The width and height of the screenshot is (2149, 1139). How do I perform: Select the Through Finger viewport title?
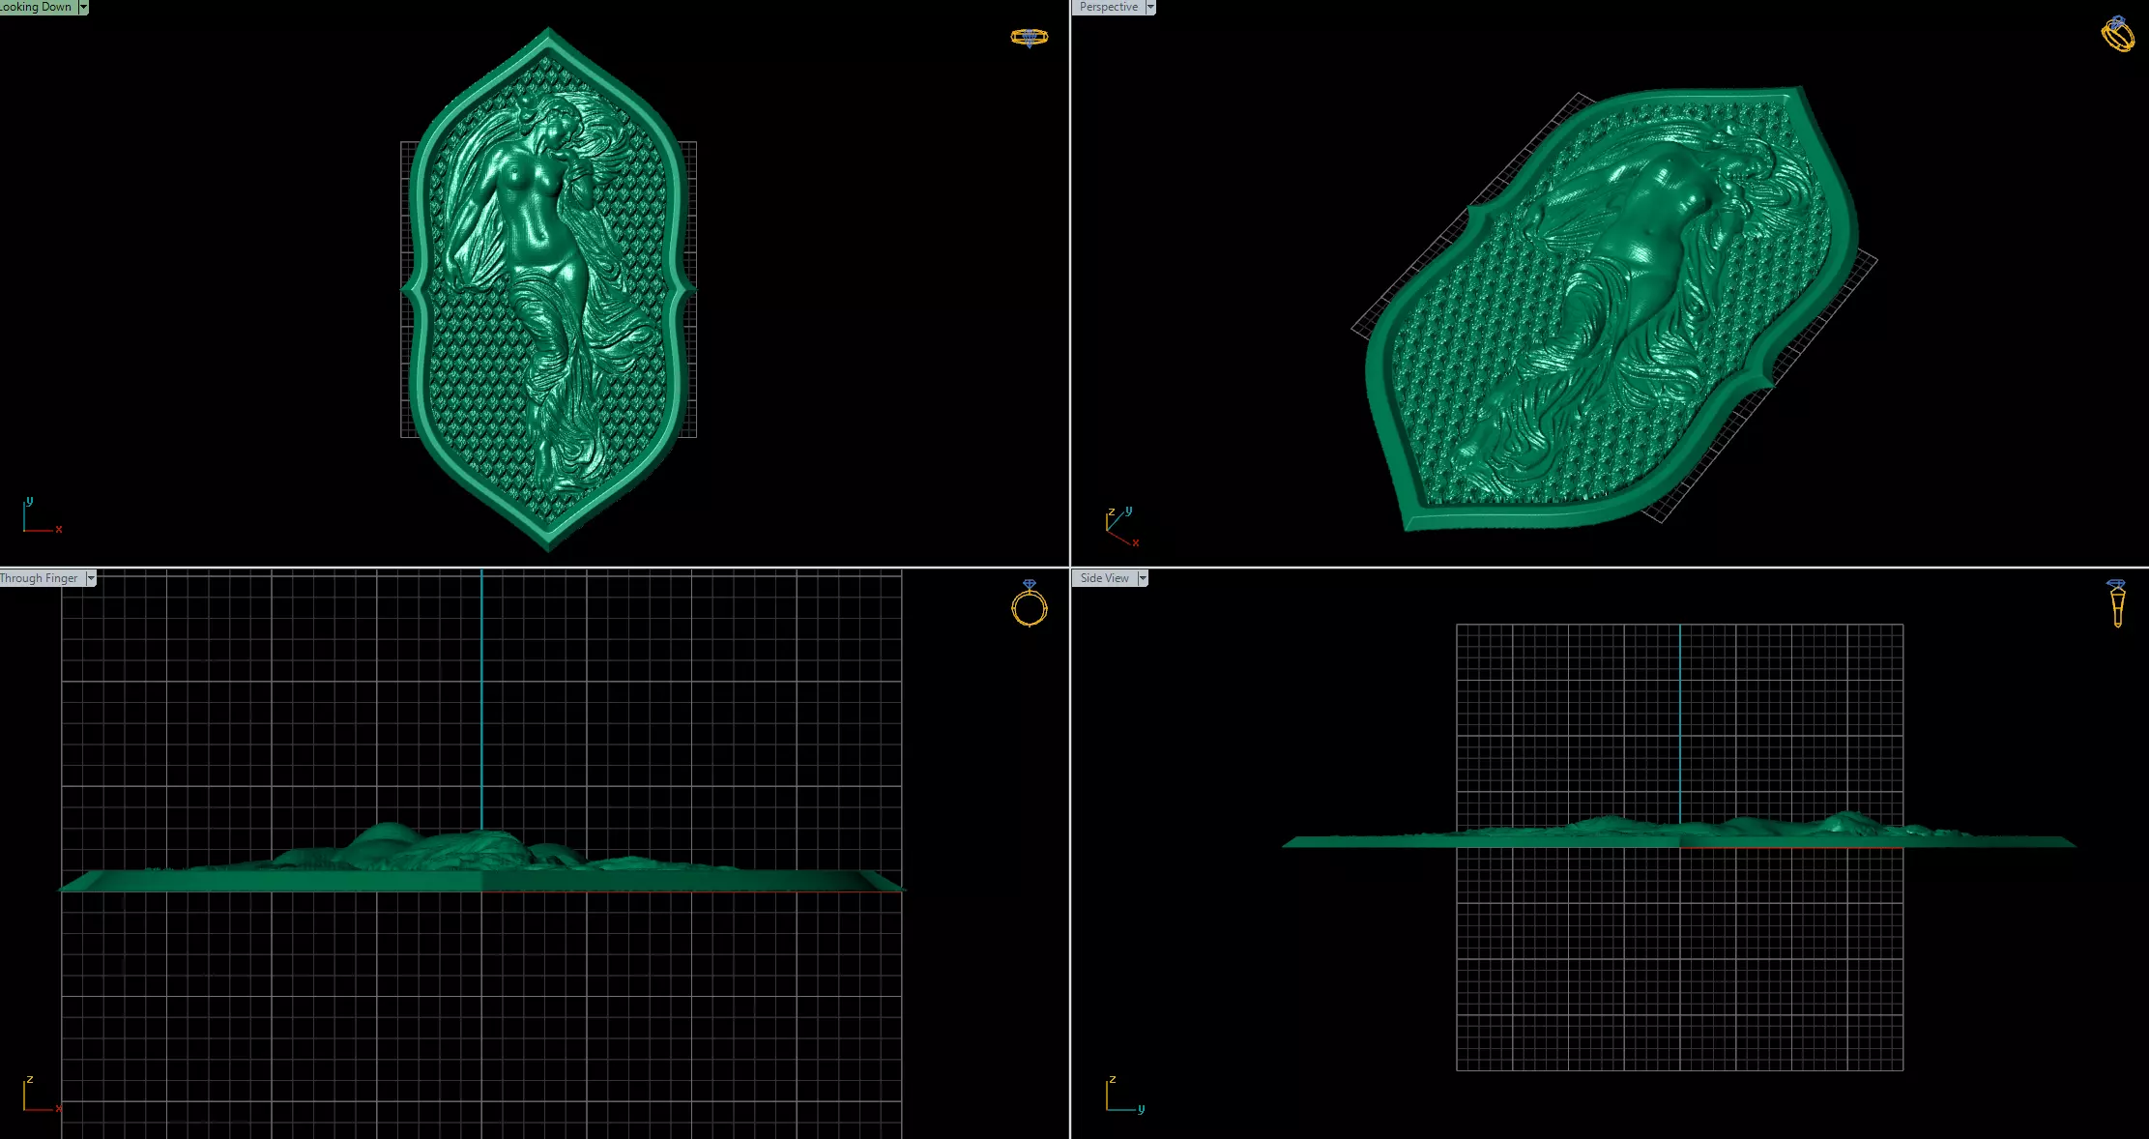(x=41, y=578)
